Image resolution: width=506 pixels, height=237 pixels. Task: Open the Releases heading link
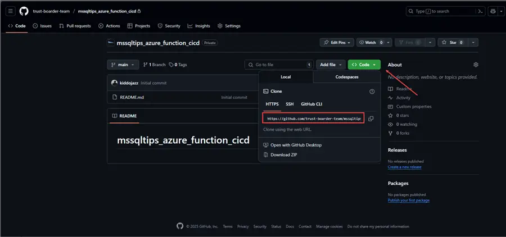click(x=397, y=150)
